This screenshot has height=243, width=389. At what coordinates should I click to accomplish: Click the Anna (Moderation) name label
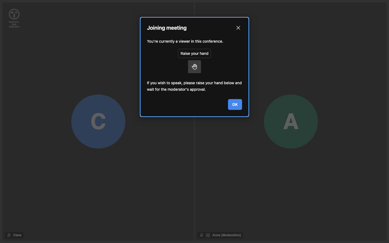pos(227,235)
